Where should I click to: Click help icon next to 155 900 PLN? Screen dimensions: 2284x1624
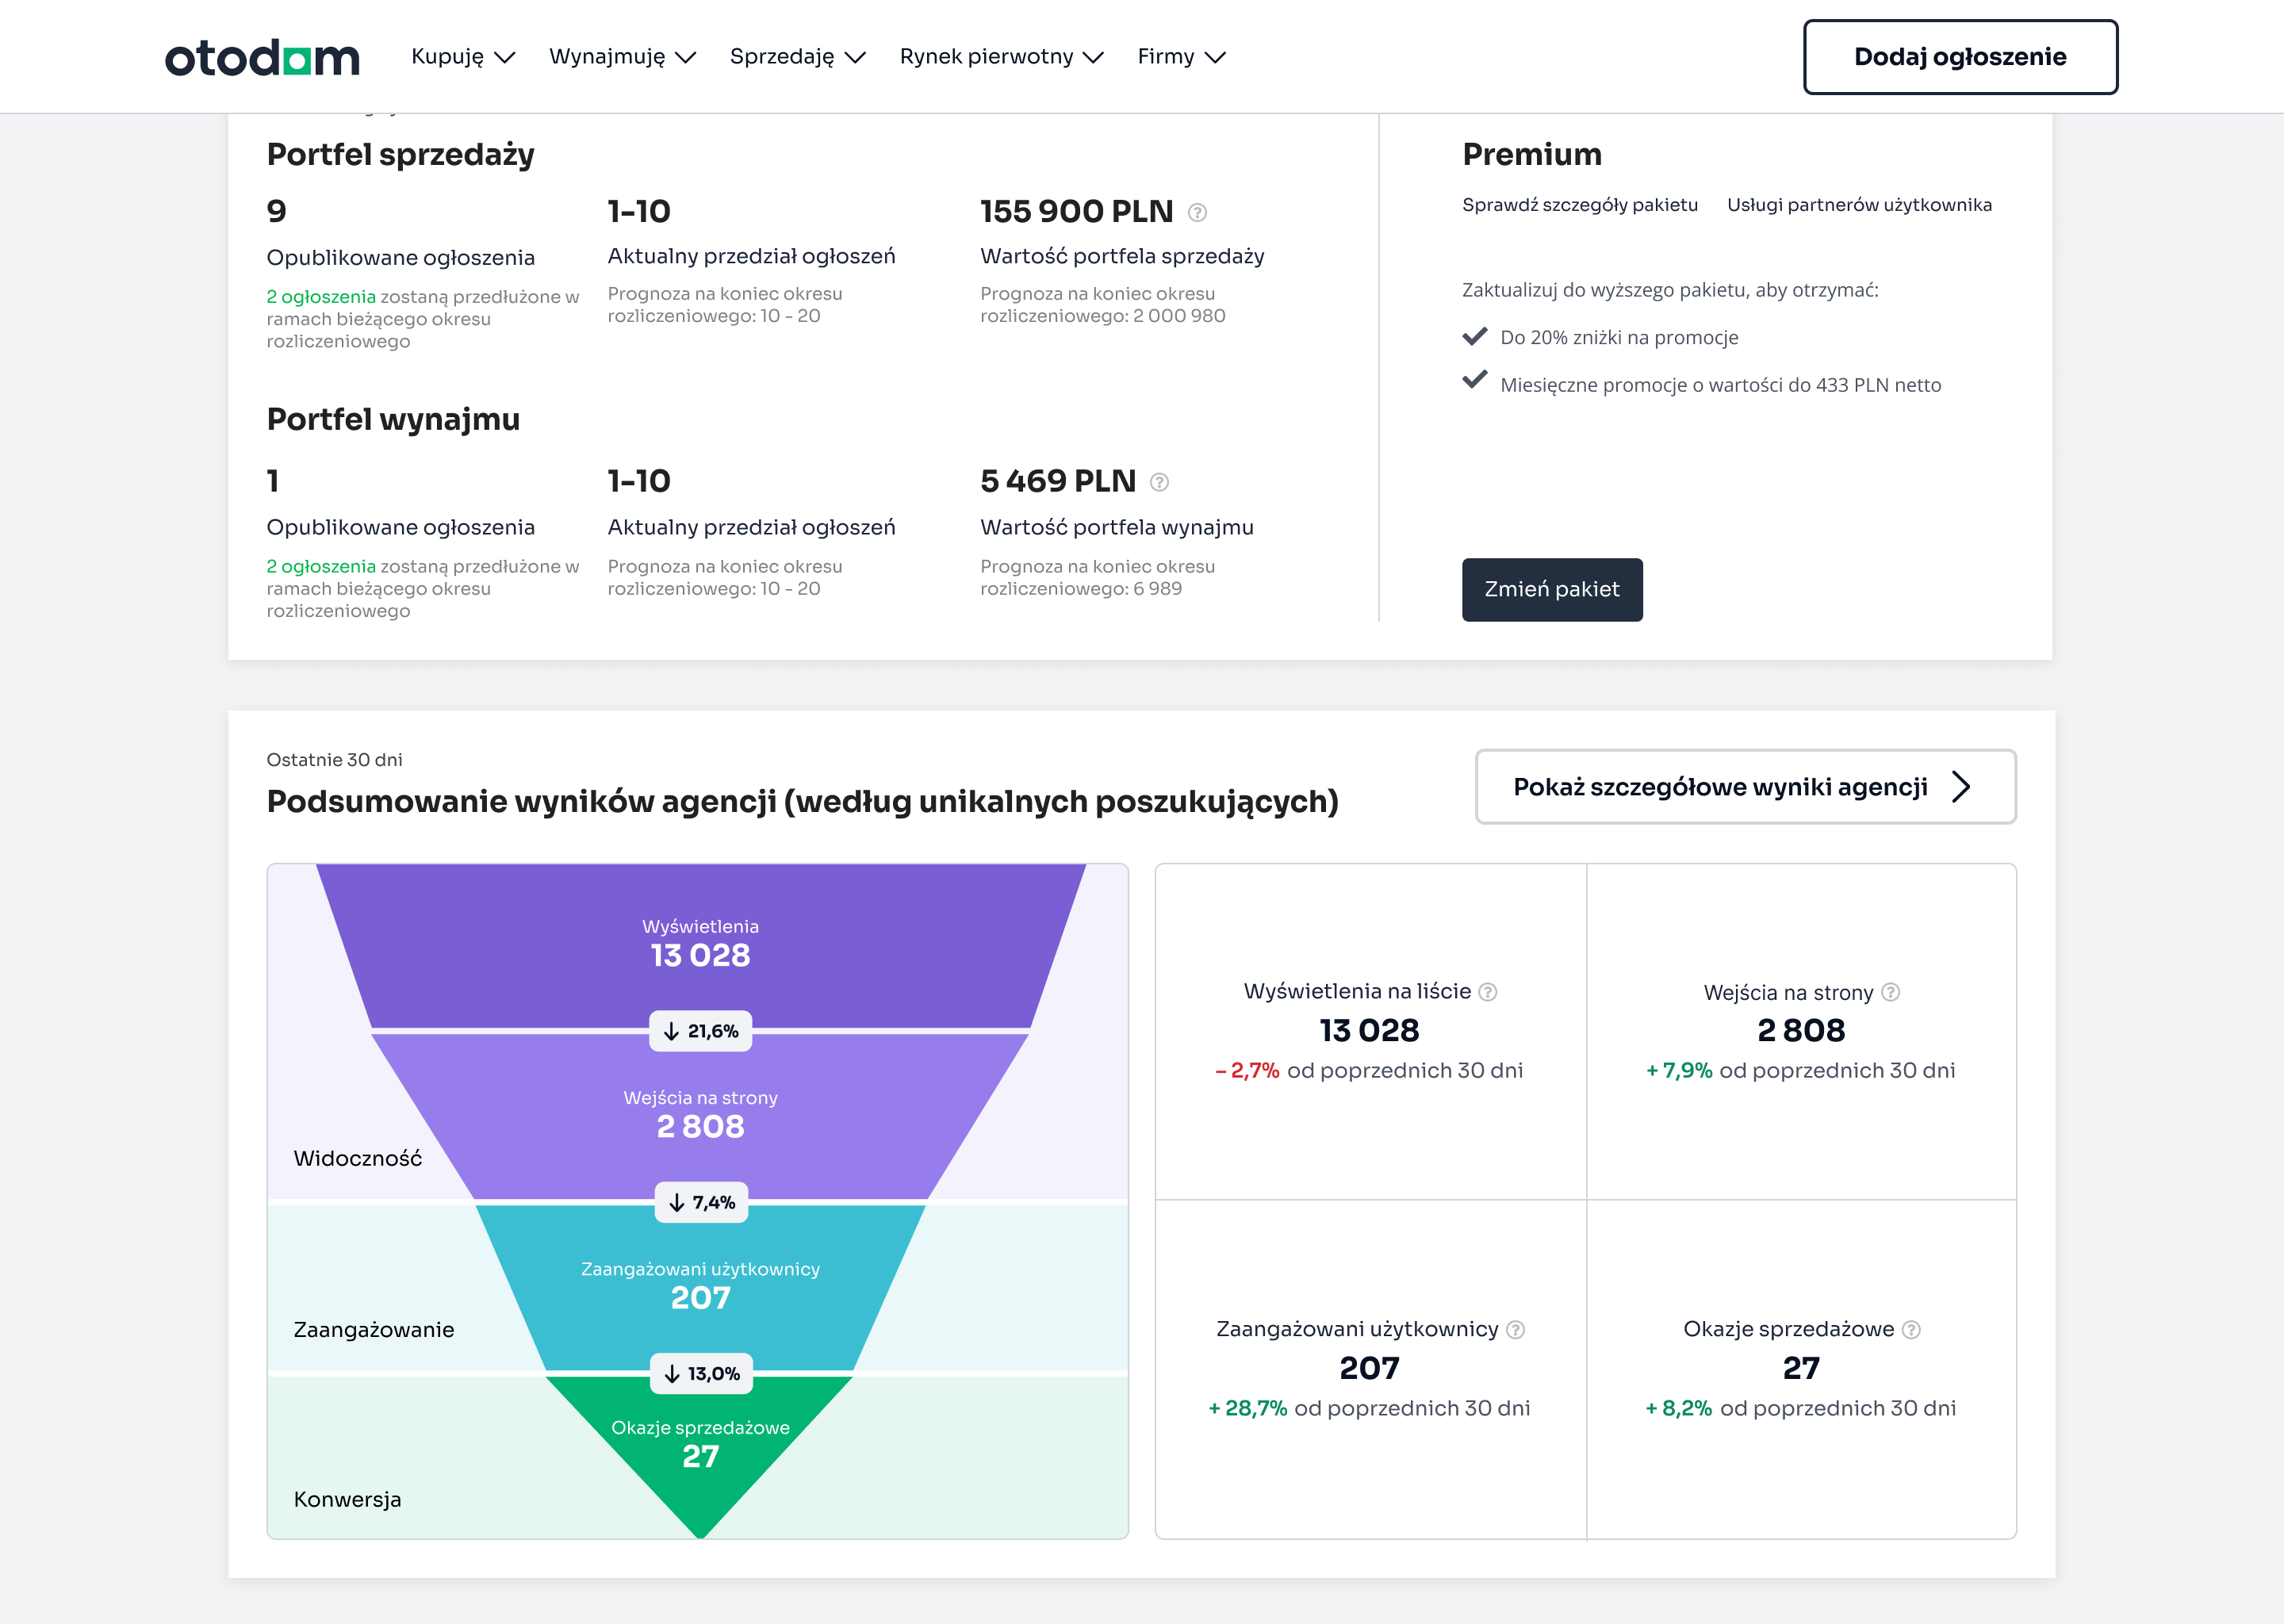pos(1197,212)
